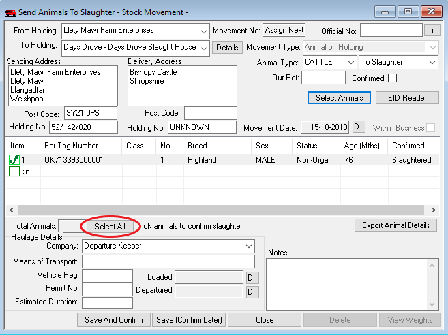Click the horizontal scrollbar track of the grid
448x335 pixels.
point(221,210)
